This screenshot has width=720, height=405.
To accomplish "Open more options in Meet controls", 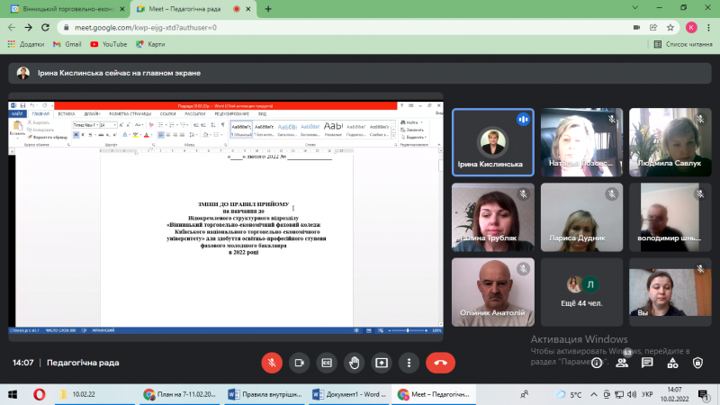I will point(409,363).
